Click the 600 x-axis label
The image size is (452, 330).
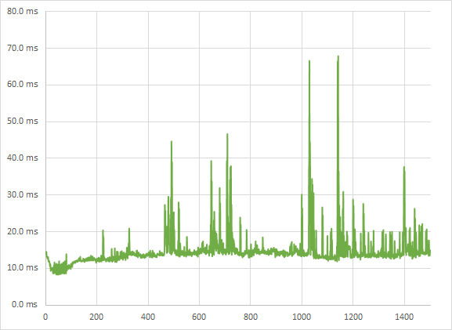coord(199,317)
